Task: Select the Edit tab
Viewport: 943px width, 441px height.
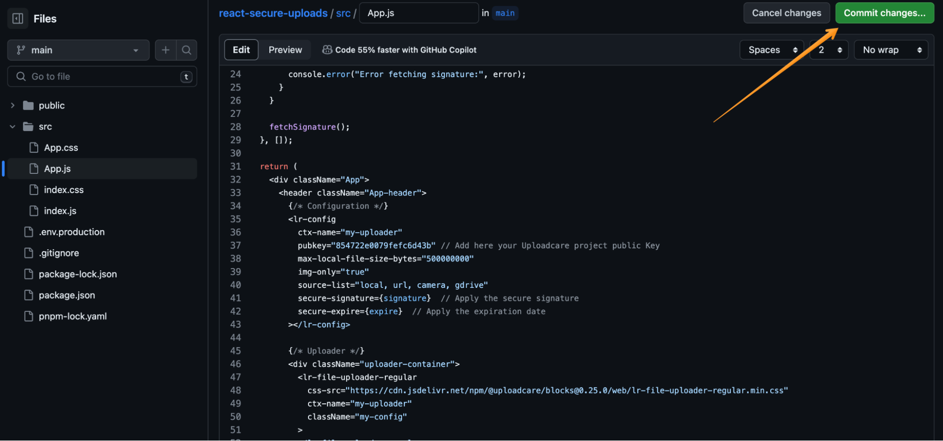Action: [x=241, y=49]
